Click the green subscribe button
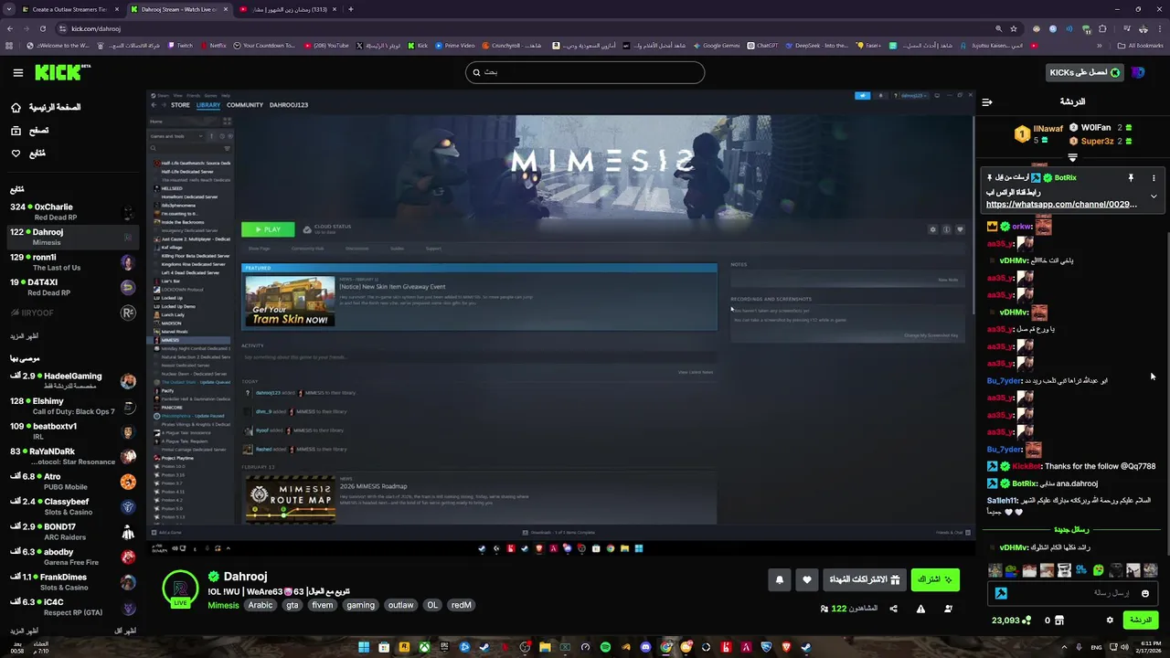1170x658 pixels. coord(935,579)
